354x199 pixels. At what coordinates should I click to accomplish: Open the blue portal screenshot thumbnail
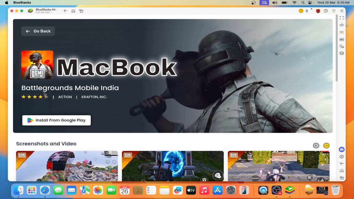(x=173, y=166)
